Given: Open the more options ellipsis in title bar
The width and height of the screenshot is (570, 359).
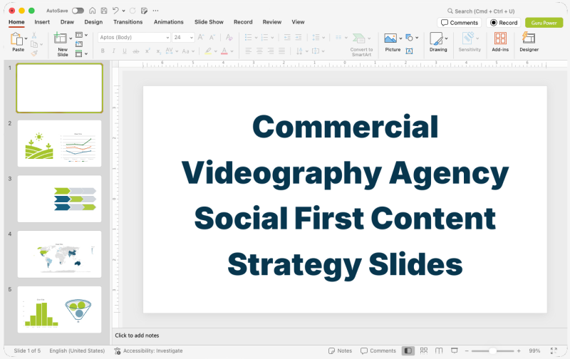Looking at the screenshot, I should (155, 11).
